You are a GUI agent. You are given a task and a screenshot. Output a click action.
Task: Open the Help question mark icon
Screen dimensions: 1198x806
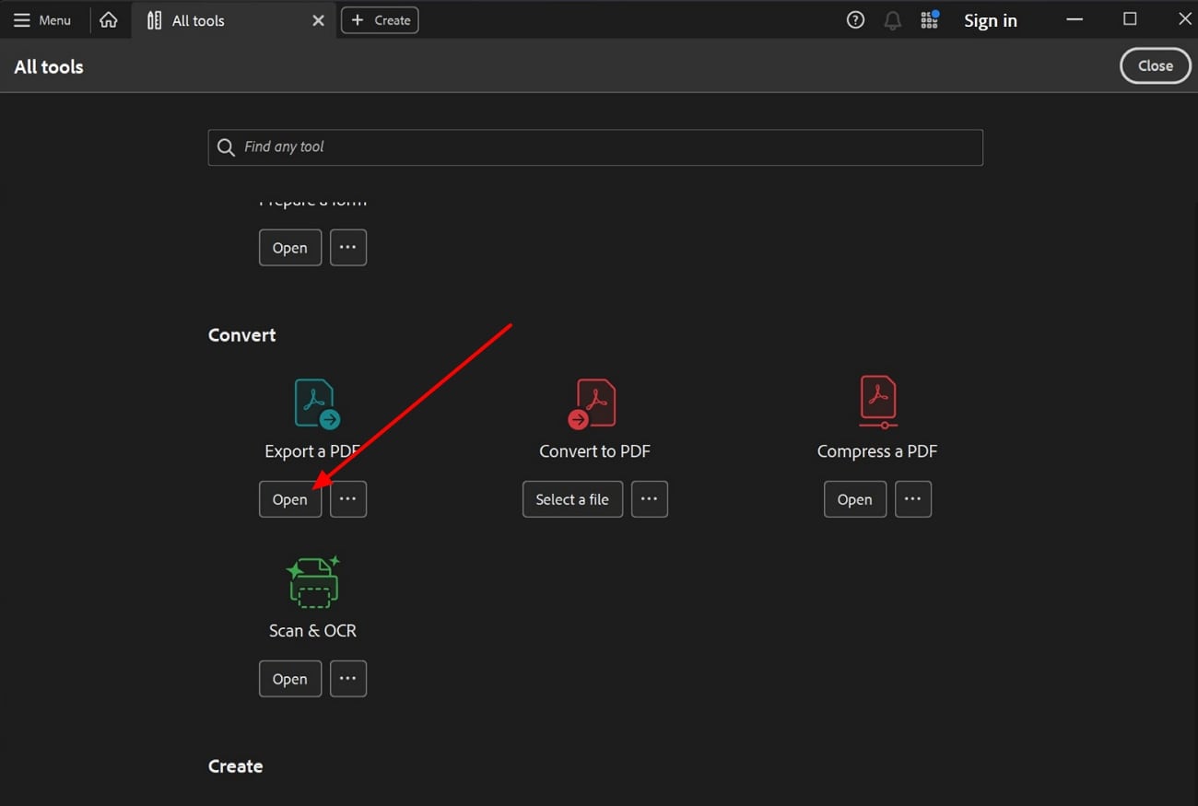tap(855, 20)
